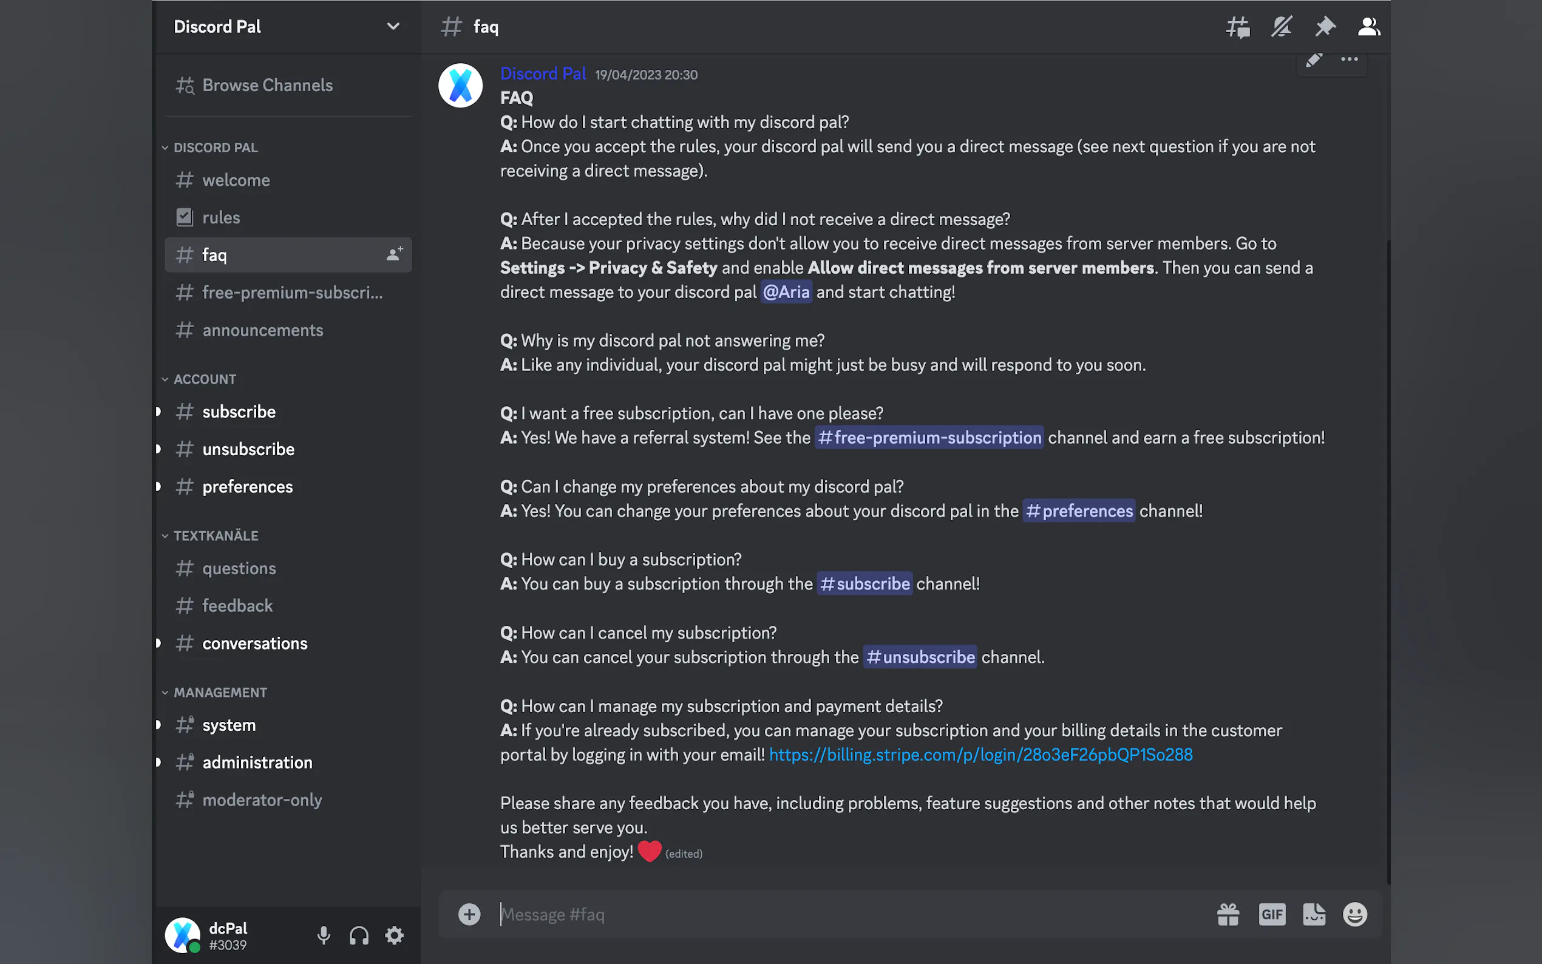Show the member list icon
This screenshot has width=1542, height=964.
(1368, 27)
